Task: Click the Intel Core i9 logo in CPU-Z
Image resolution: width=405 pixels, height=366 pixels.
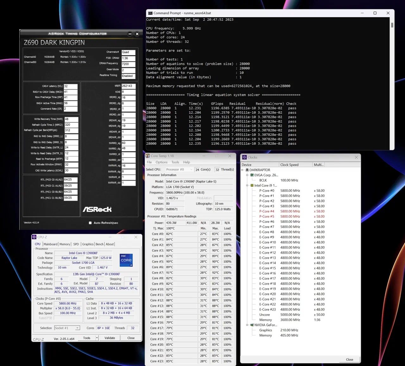Action: 126,260
